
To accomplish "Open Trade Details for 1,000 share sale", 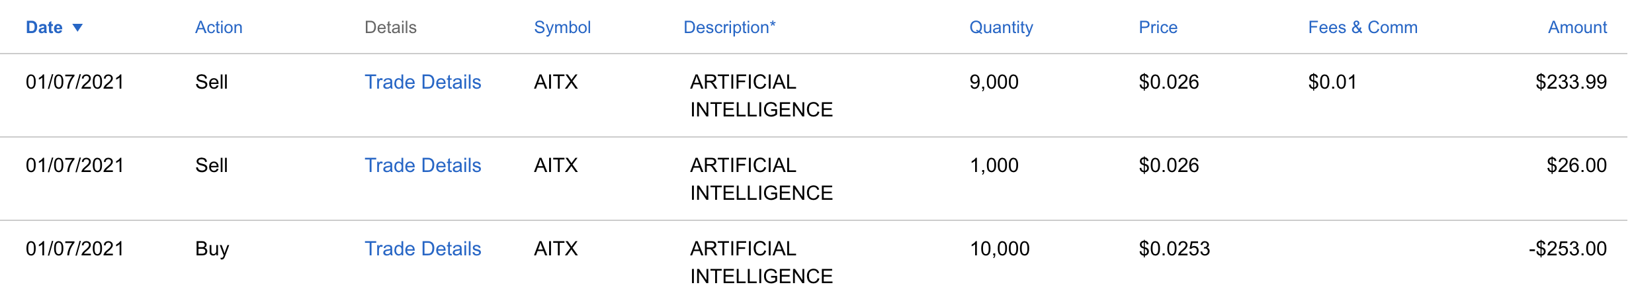I will 423,165.
